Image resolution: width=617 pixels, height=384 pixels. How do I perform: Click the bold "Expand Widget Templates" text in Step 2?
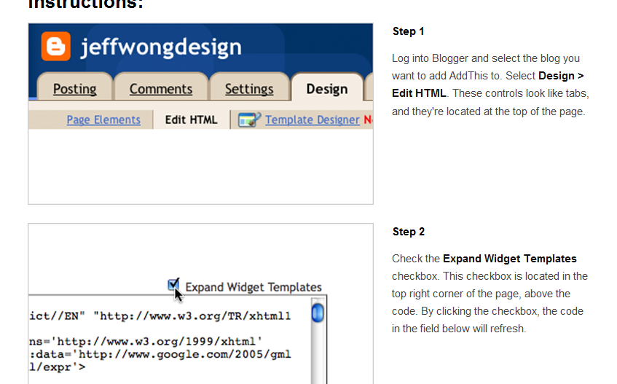[510, 259]
